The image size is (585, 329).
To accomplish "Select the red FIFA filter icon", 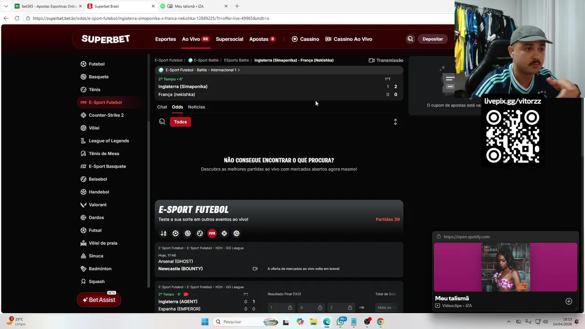I will click(212, 233).
